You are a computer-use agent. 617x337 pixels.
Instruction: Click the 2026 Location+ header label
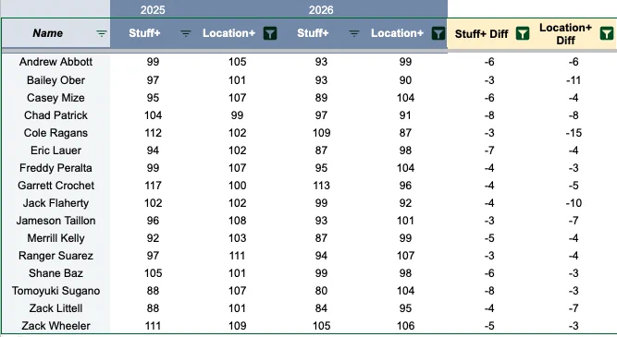(398, 33)
